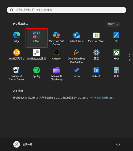
Task: Launch Spotify
Action: click(37, 72)
